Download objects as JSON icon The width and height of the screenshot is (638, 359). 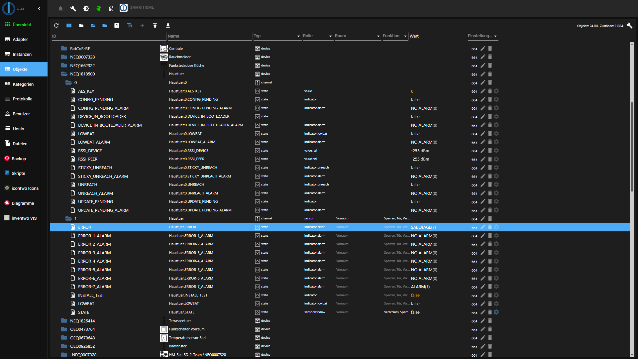(168, 26)
